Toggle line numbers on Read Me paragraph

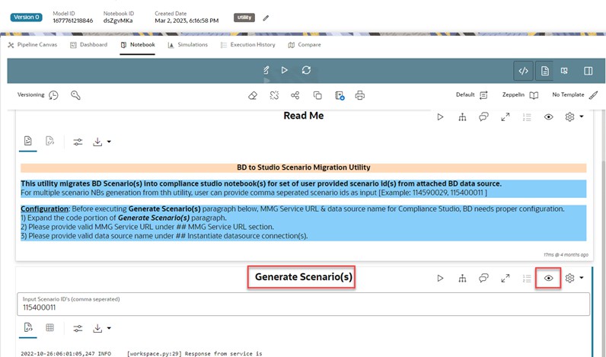click(x=527, y=117)
